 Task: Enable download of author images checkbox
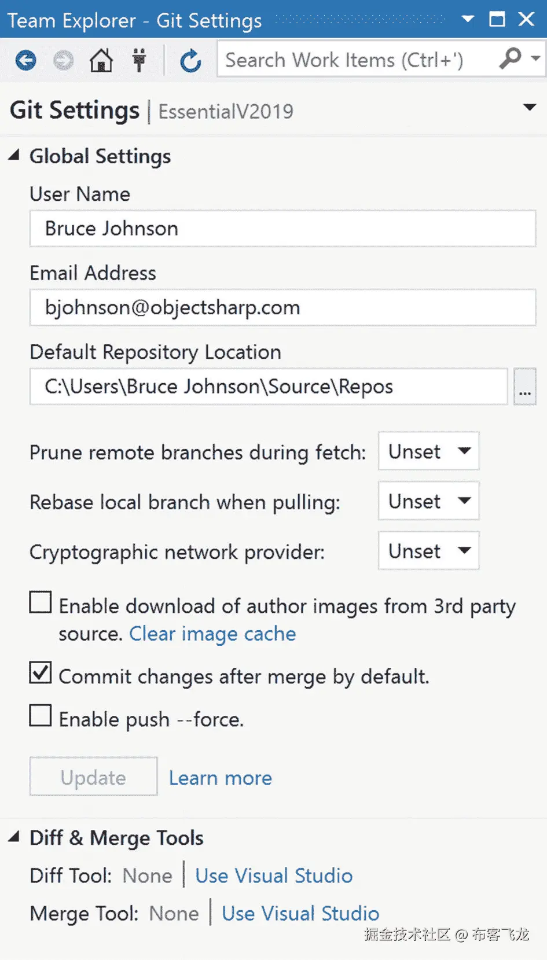click(41, 602)
